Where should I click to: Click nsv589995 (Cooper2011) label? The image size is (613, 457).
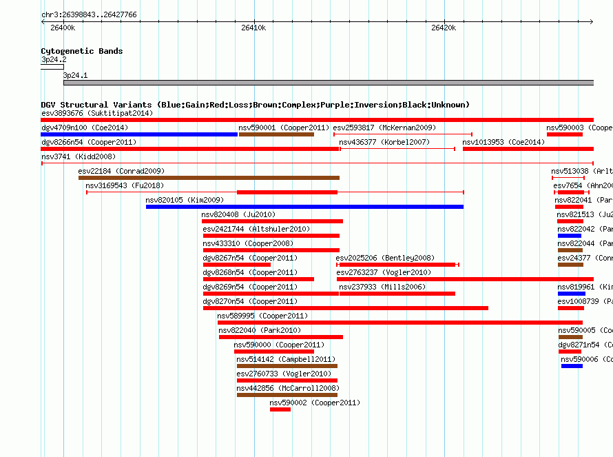(x=262, y=316)
